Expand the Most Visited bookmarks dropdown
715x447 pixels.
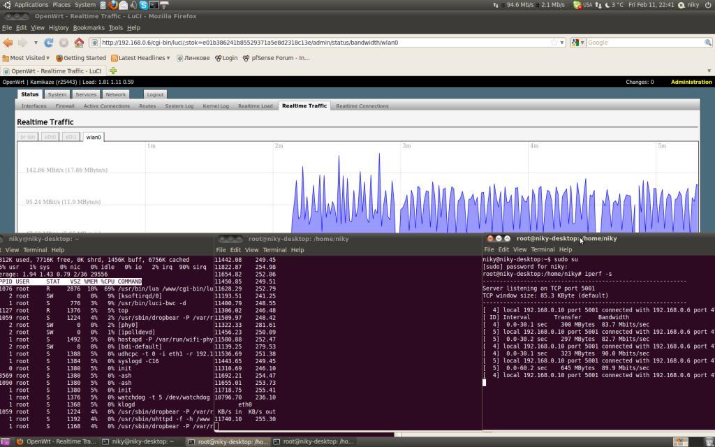click(x=27, y=58)
